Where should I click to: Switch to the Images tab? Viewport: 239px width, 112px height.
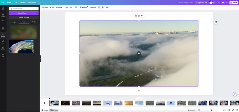[x=14, y=22]
